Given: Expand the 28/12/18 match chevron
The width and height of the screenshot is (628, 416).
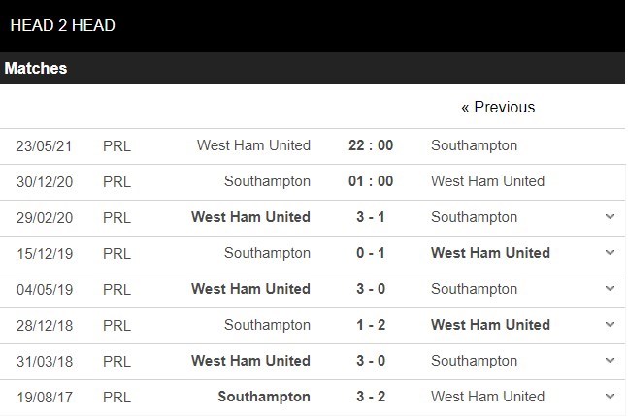Looking at the screenshot, I should tap(610, 325).
